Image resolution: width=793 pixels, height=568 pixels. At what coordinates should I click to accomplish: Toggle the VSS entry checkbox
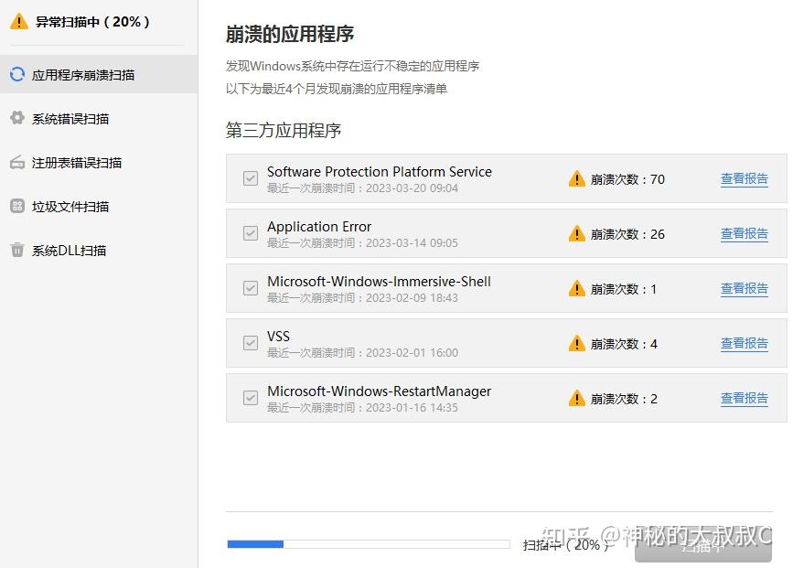click(250, 344)
